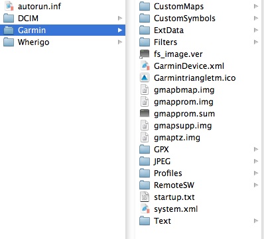The image size is (264, 239).
Task: Select the DCIM folder name
Action: [28, 18]
